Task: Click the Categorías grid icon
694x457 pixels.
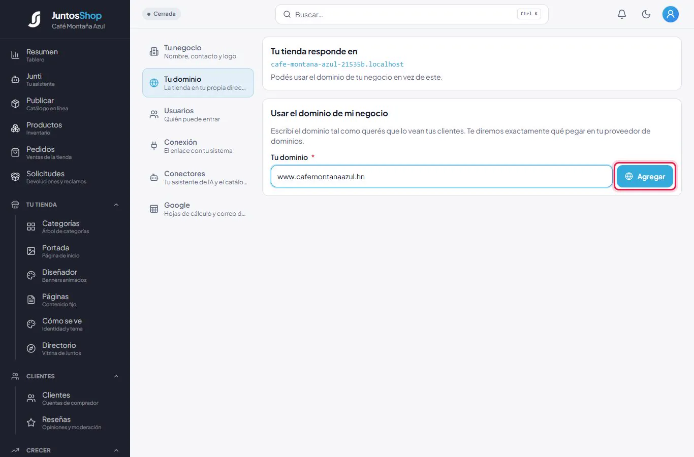Action: coord(31,226)
